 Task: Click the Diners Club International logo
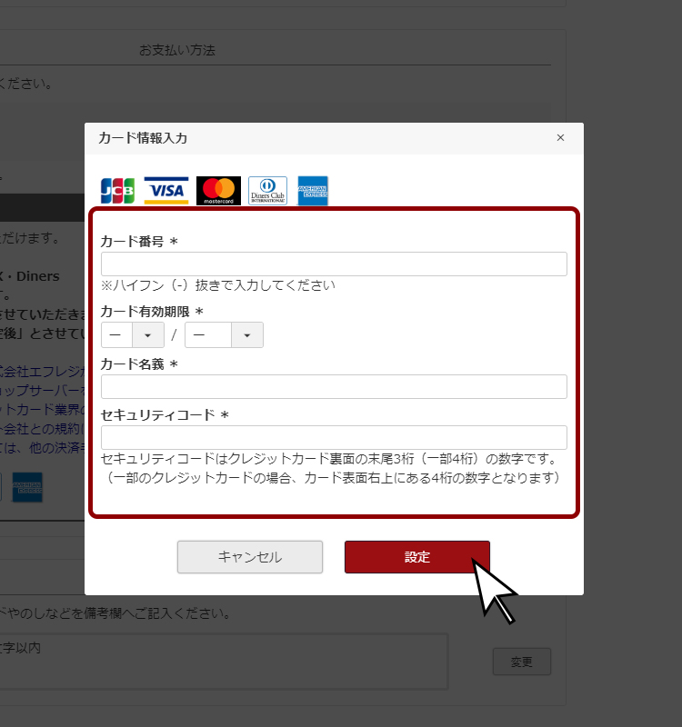pos(267,191)
